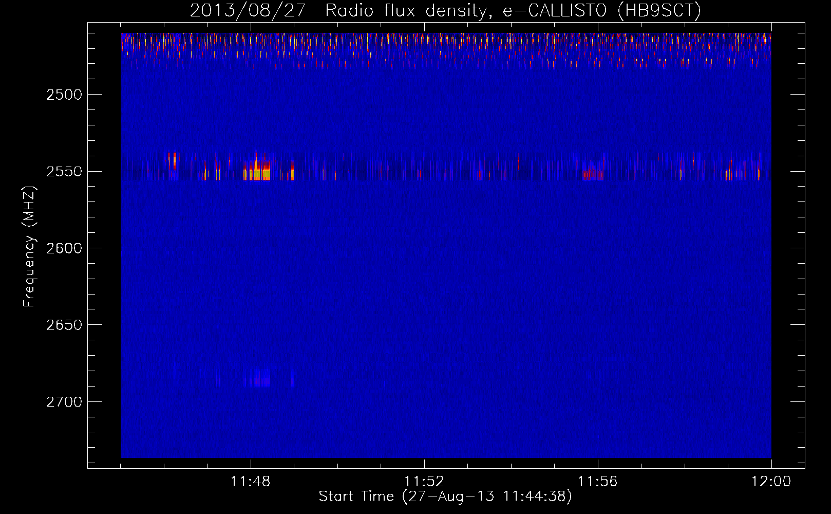Click the 2700 frequency axis label
Image resolution: width=831 pixels, height=514 pixels.
click(64, 402)
